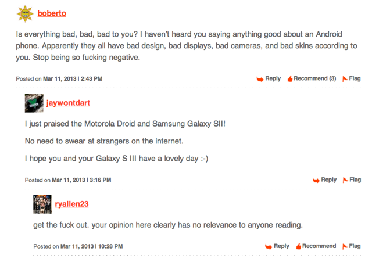Viewport: 372px width, 262px height.
Task: Flag jaywontdart's comment using flag icon
Action: pyautogui.click(x=345, y=180)
